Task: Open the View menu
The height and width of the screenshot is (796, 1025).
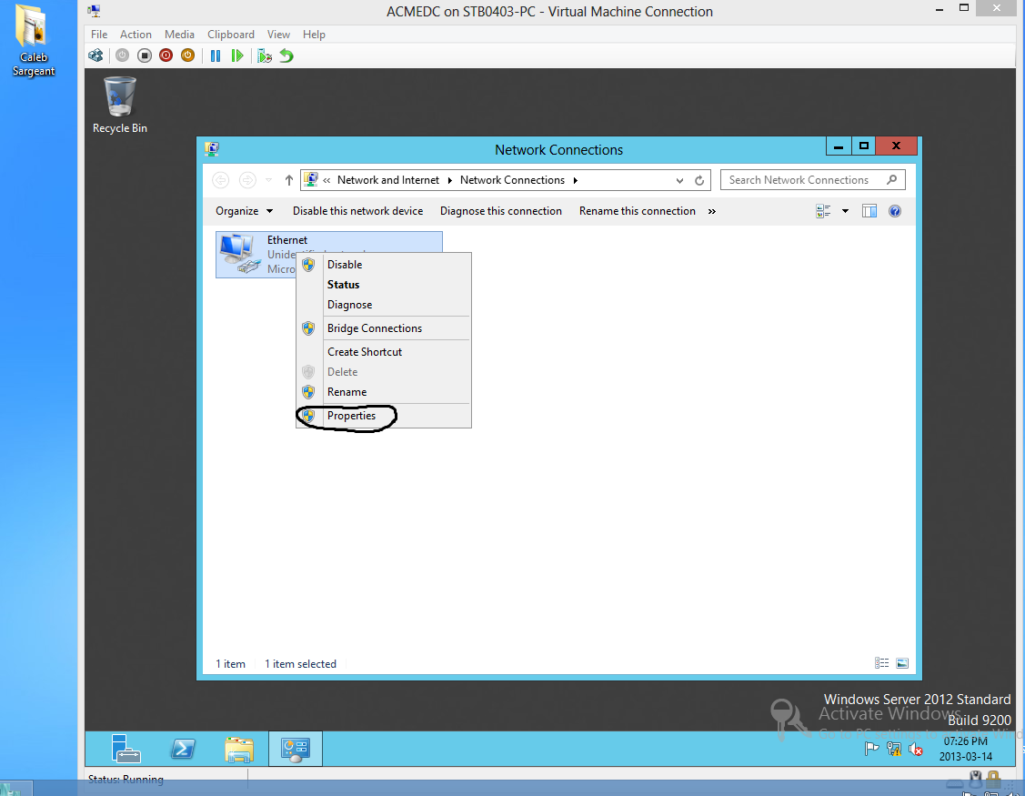Action: 278,34
